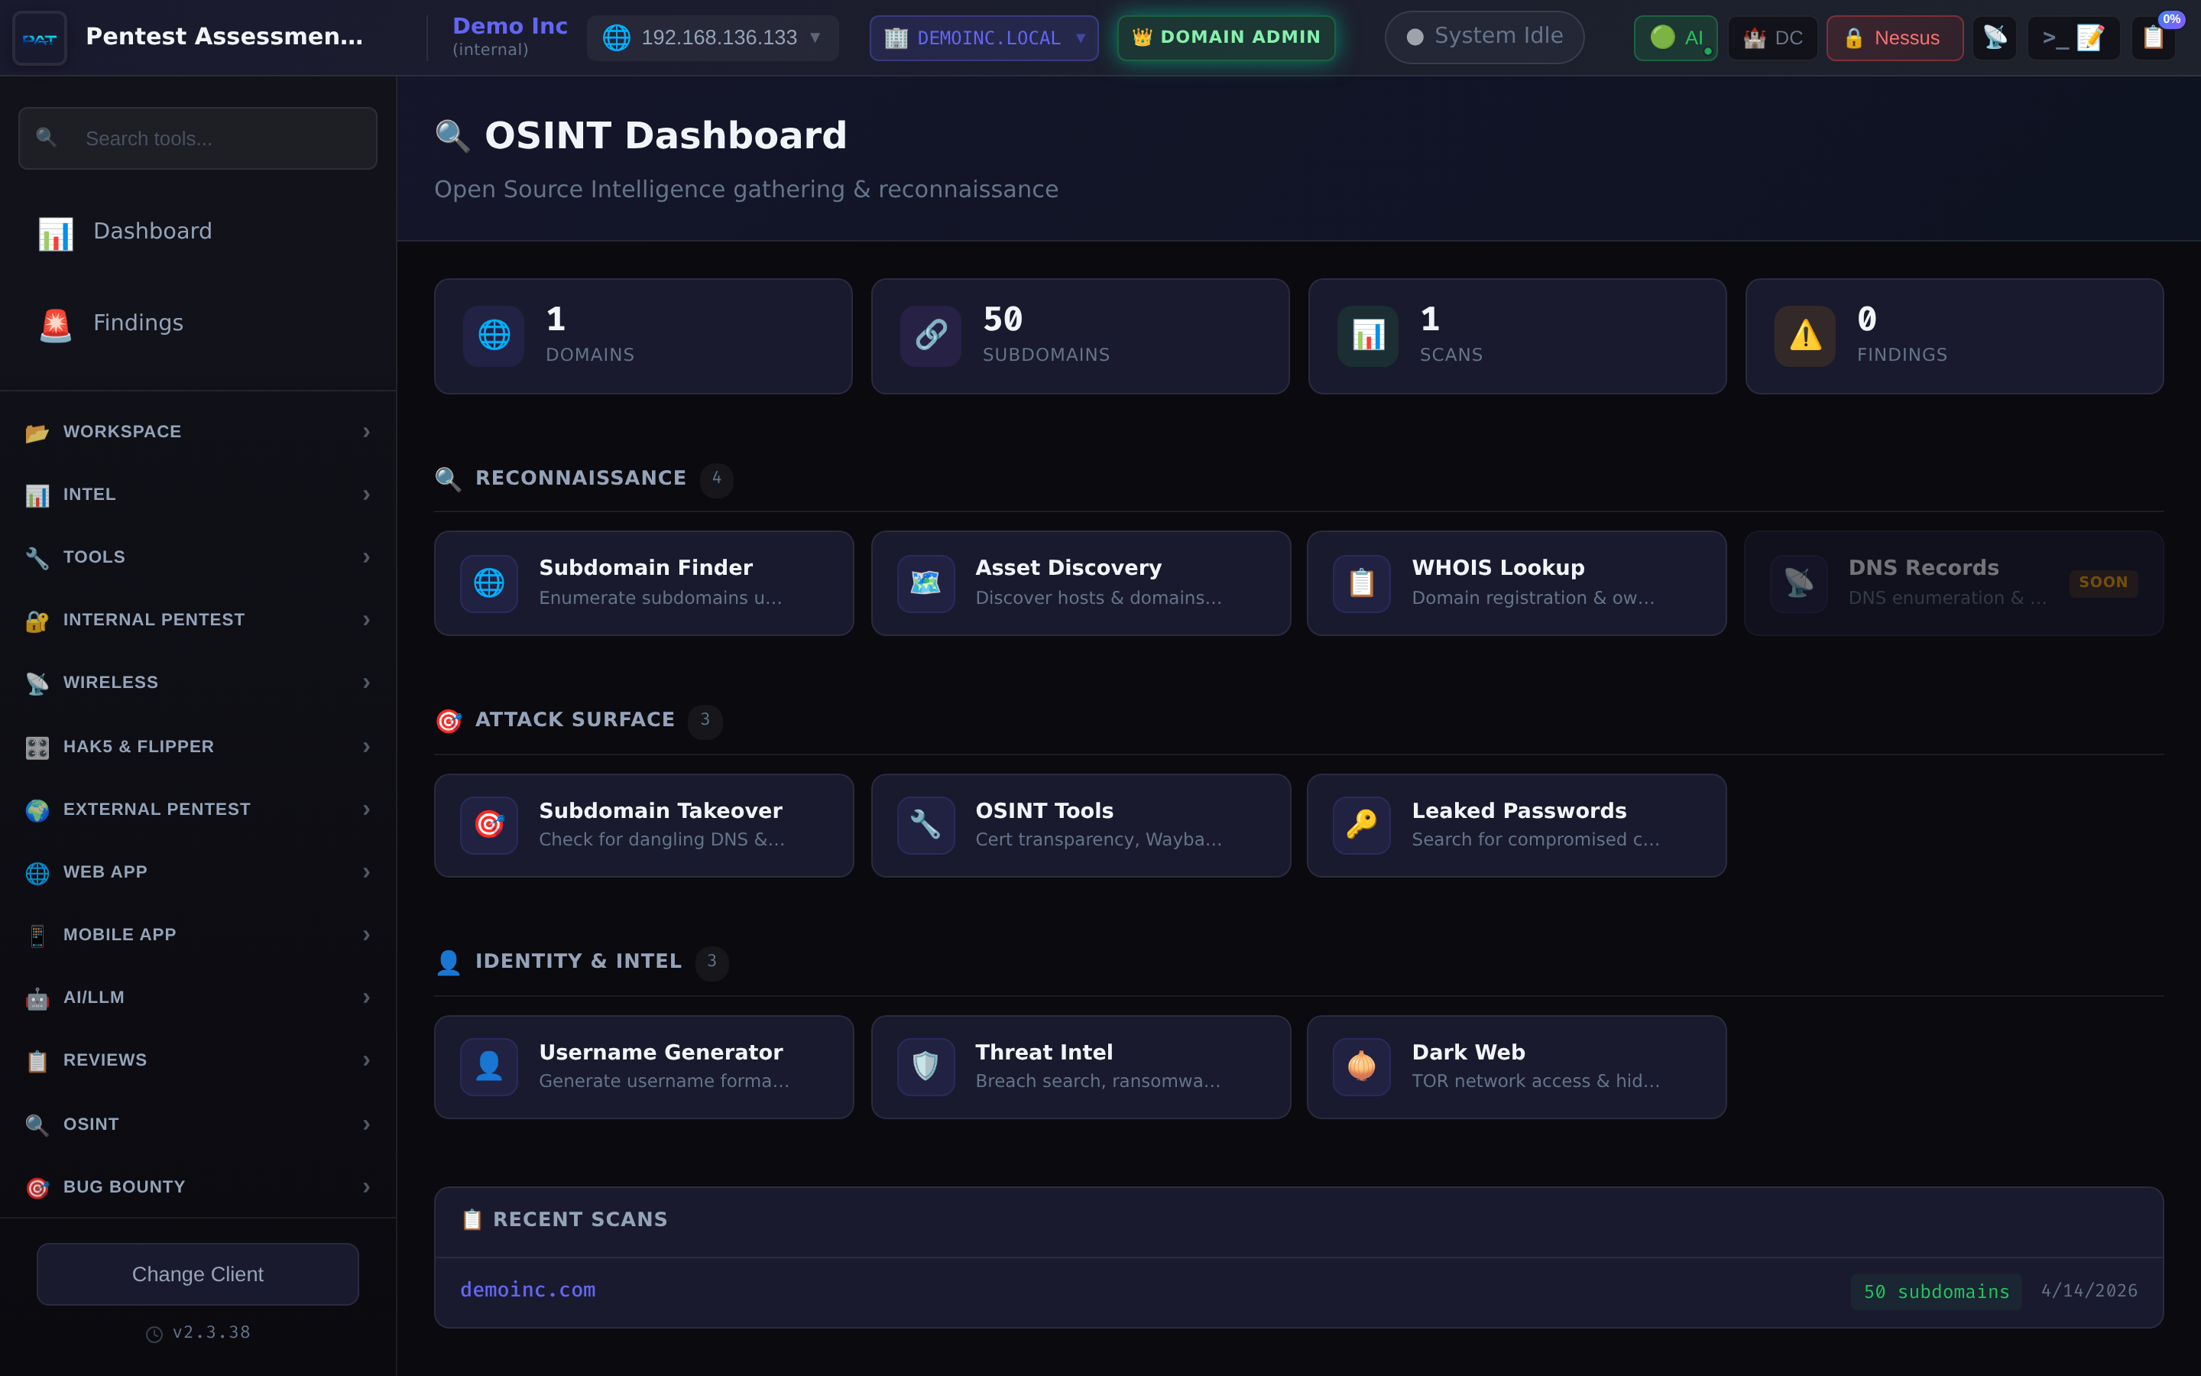This screenshot has width=2201, height=1376.
Task: Click the satellite dish icon in the header
Action: [x=1995, y=37]
